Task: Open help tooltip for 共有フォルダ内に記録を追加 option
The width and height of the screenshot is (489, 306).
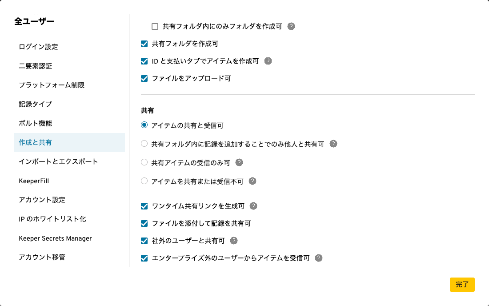Action: coord(333,144)
